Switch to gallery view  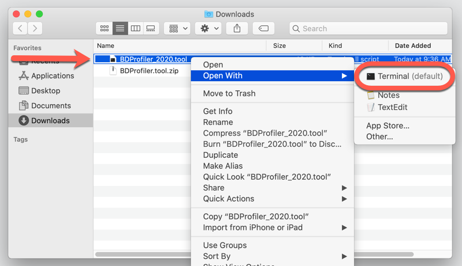point(151,29)
